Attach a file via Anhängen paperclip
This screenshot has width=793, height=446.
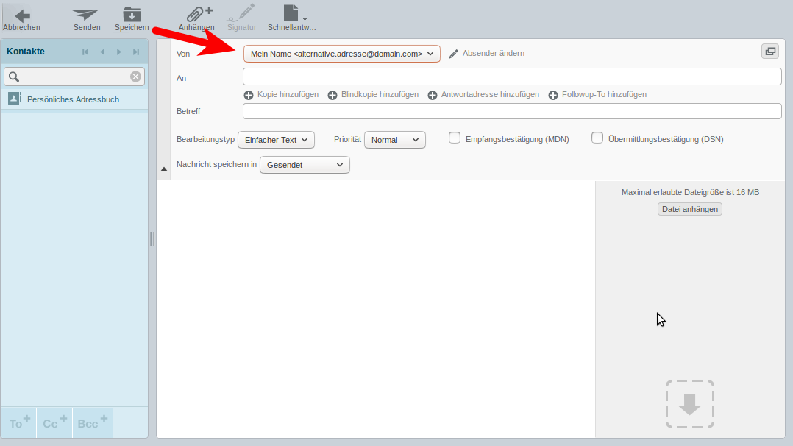(196, 15)
